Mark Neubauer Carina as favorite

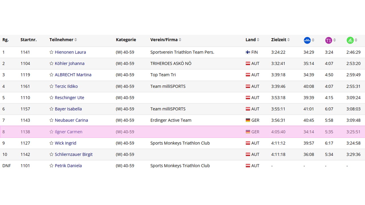pyautogui.click(x=51, y=120)
